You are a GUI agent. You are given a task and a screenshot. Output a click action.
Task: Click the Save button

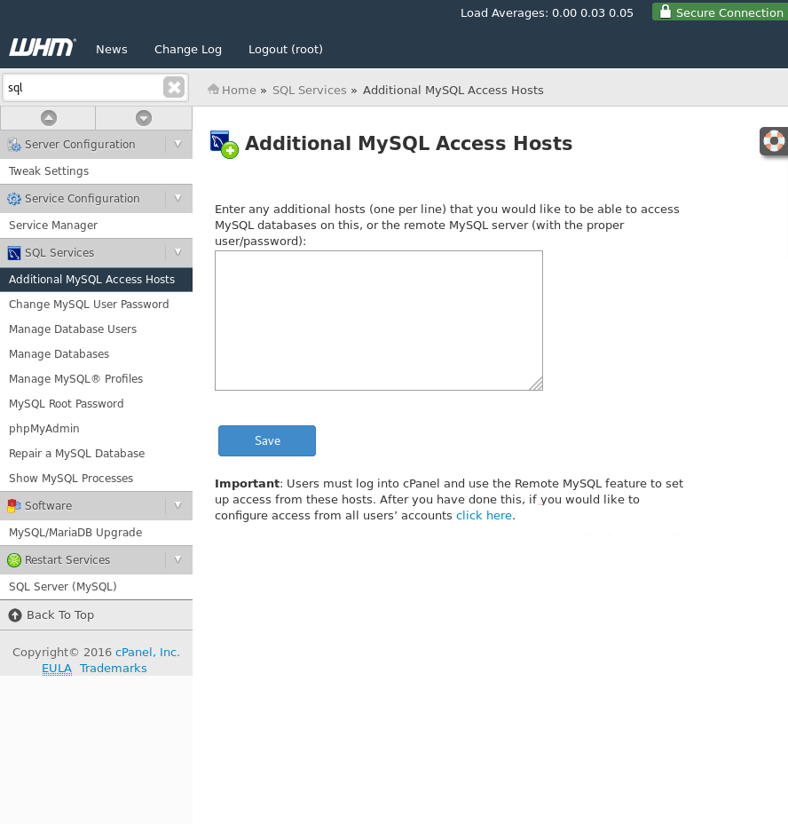point(267,441)
